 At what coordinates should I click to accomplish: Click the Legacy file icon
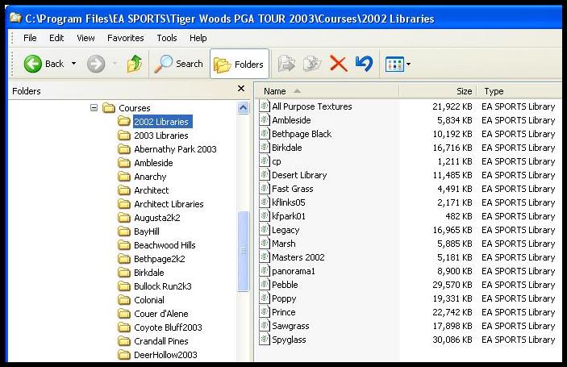[265, 230]
